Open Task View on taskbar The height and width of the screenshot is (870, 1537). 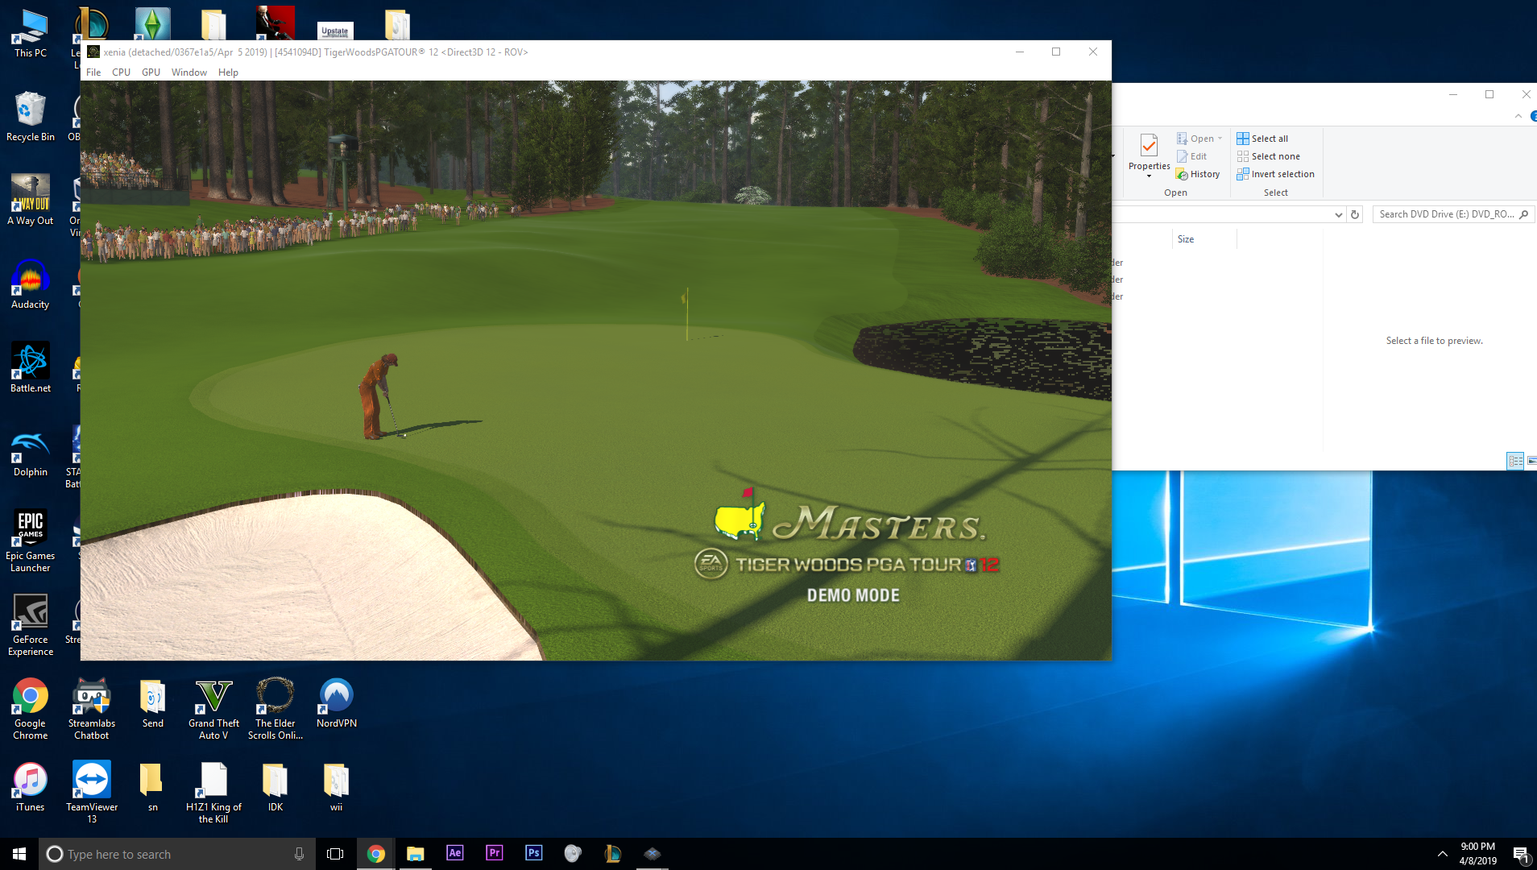click(335, 854)
